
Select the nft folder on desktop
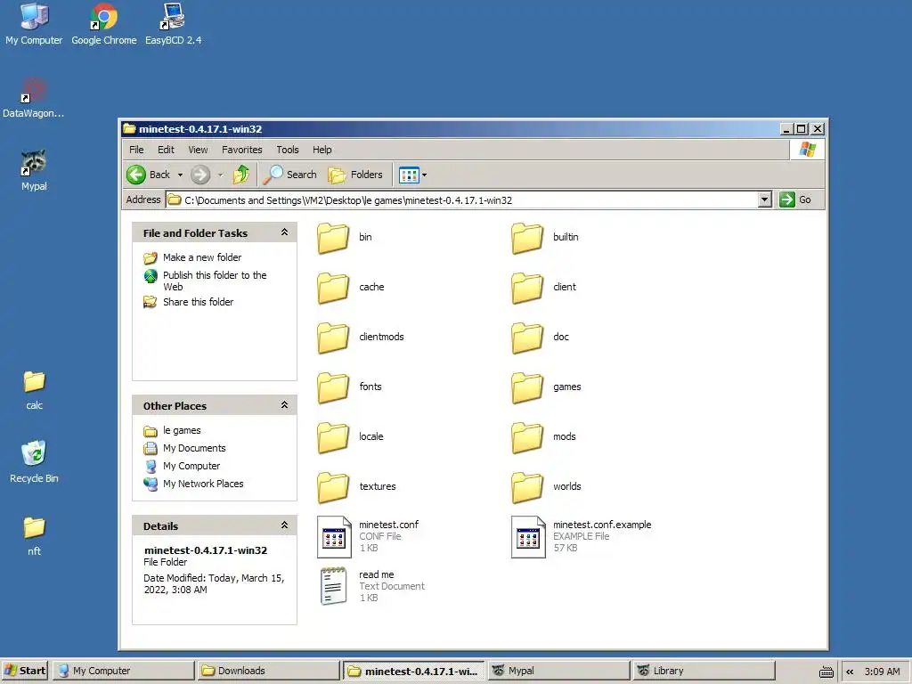[34, 535]
